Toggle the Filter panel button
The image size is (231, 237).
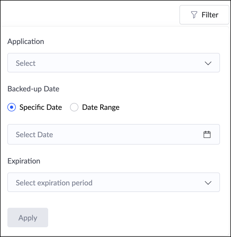coord(204,15)
